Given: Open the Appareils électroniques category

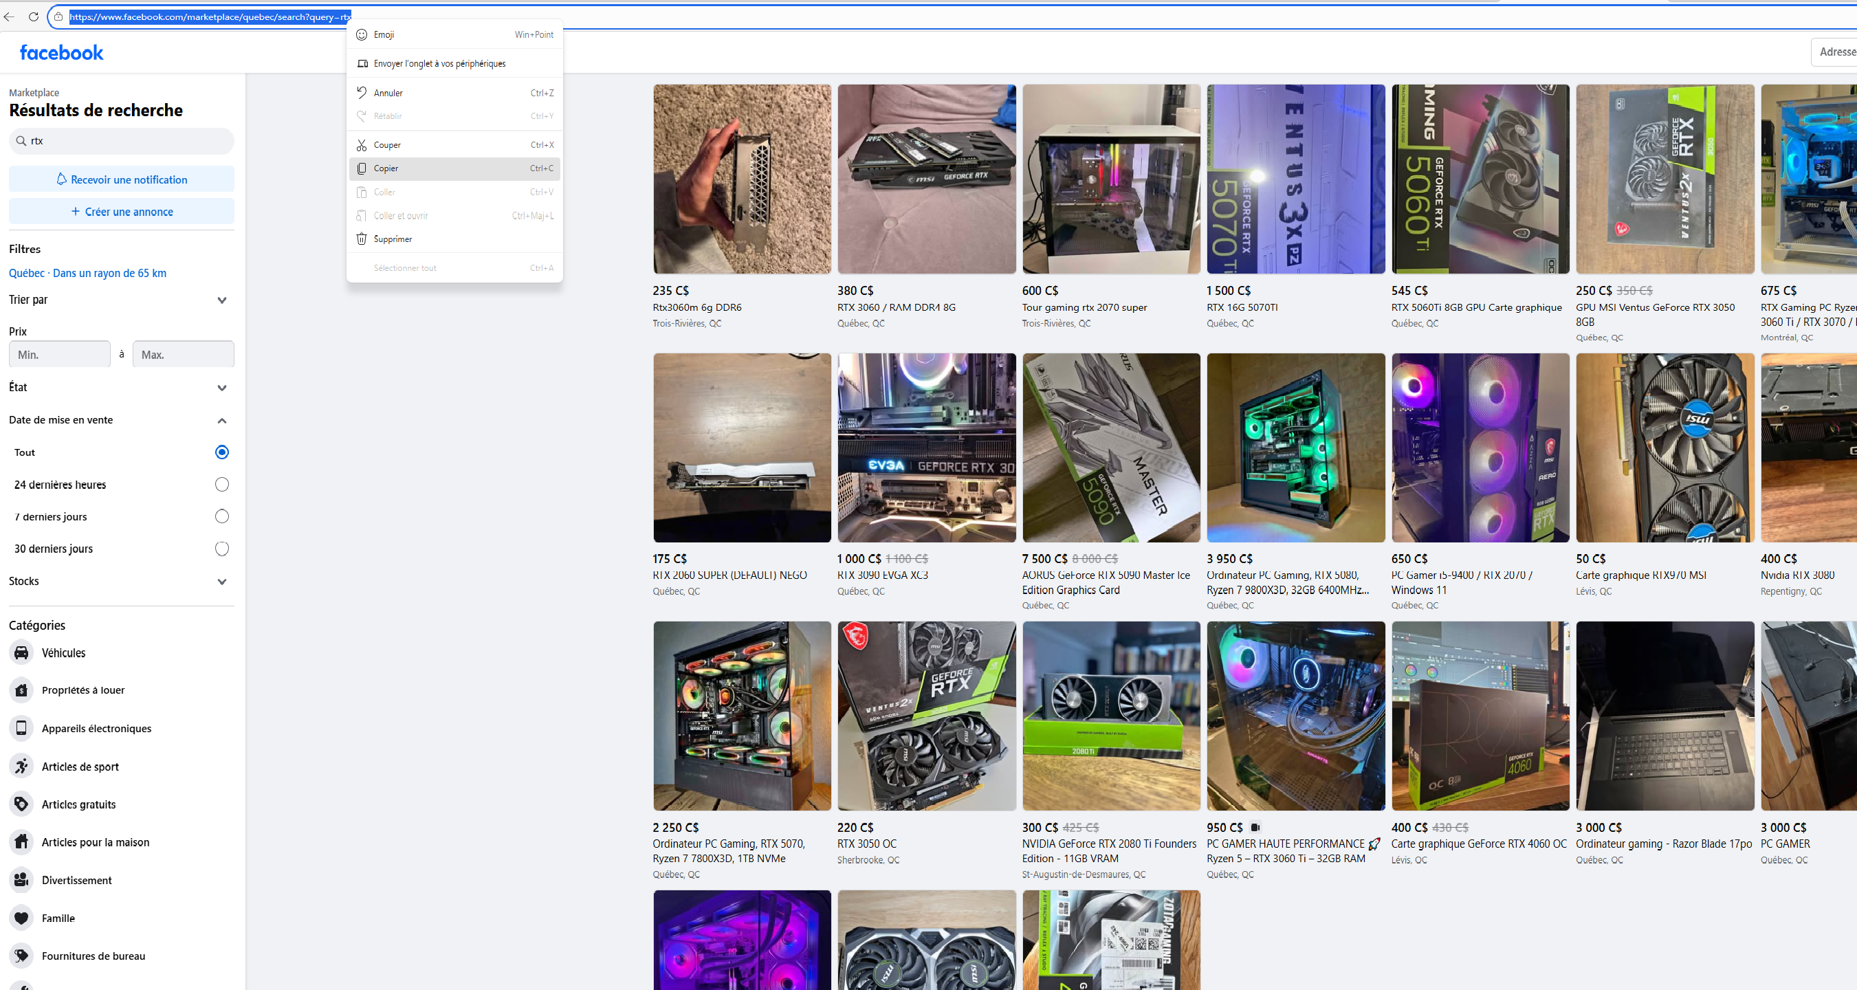Looking at the screenshot, I should (98, 728).
